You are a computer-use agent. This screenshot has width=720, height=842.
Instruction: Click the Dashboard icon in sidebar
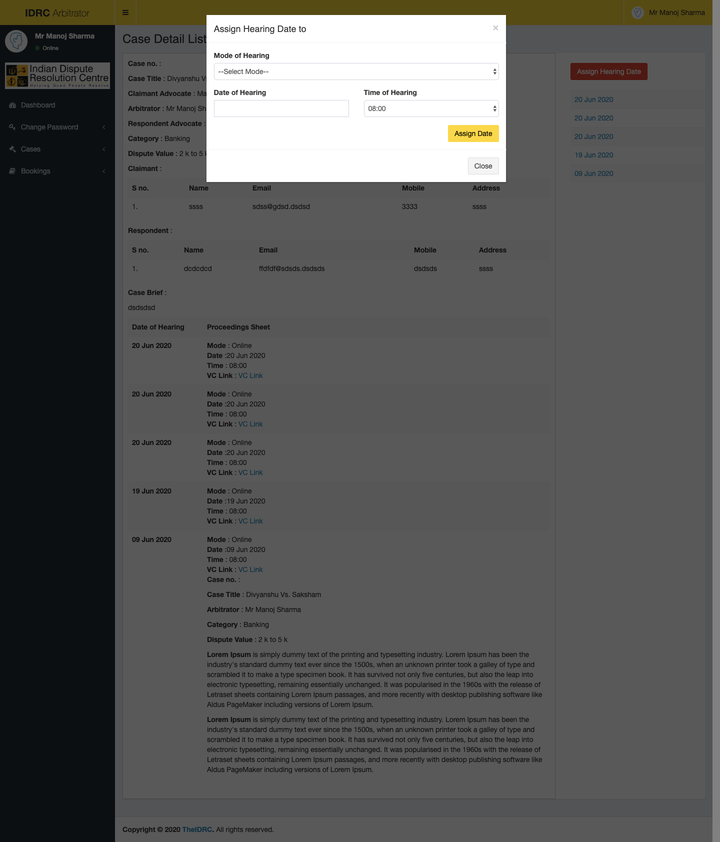(x=12, y=105)
